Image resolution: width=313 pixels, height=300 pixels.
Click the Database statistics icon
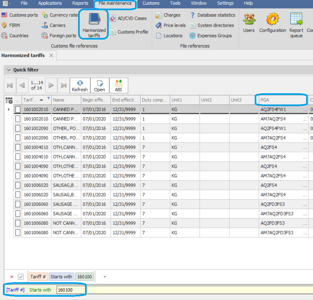213,15
